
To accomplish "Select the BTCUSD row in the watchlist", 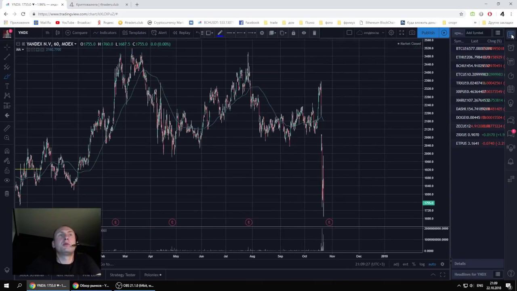I will pos(478,48).
